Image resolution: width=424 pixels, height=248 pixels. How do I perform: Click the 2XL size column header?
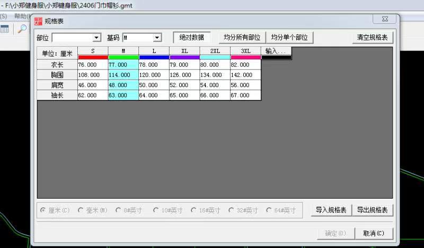pos(215,51)
